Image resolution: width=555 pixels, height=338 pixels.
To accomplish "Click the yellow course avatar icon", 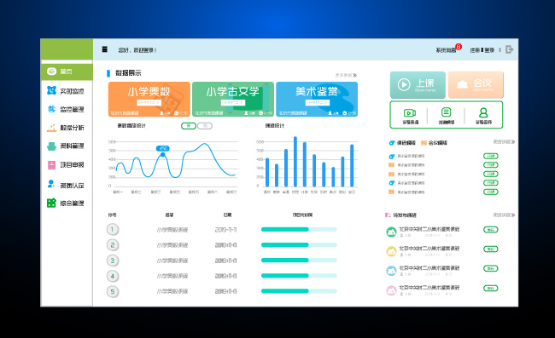I will 391,251.
